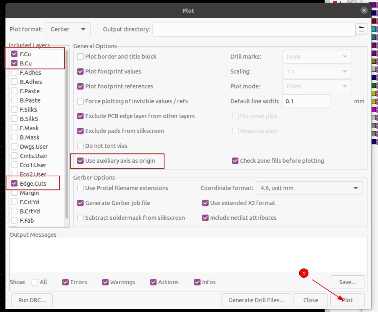Enable Plot border and title block

pos(80,57)
